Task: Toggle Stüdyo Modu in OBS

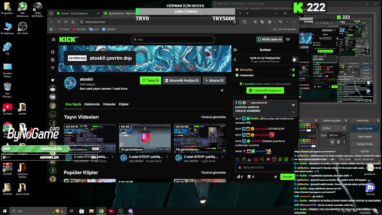Action: pyautogui.click(x=365, y=144)
